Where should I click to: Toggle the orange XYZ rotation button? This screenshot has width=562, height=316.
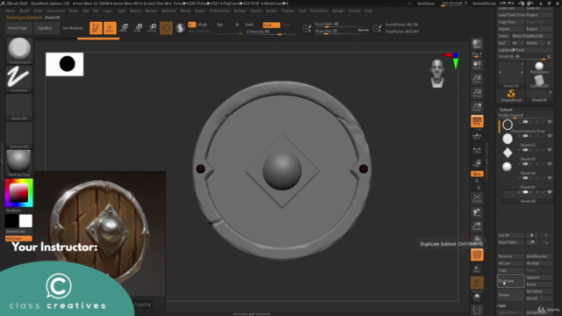(x=477, y=174)
